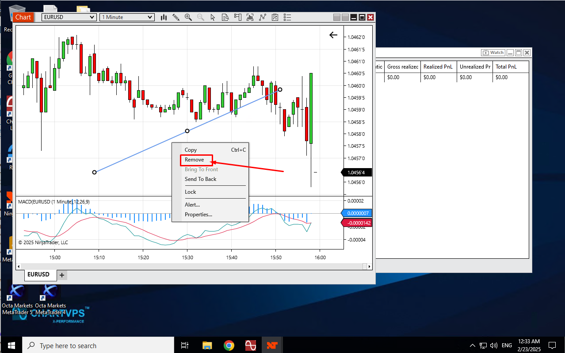Click the Watch button
The height and width of the screenshot is (353, 565).
(493, 53)
